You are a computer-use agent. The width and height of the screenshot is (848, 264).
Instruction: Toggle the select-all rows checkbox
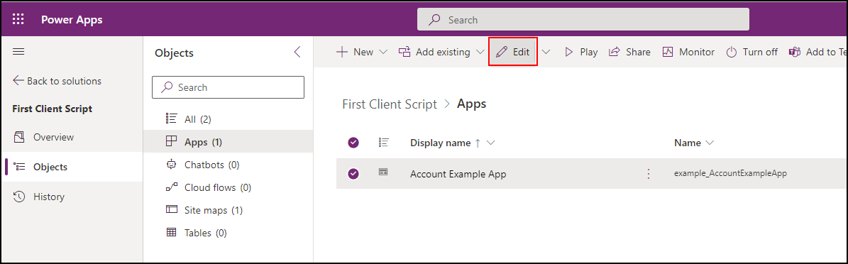353,143
